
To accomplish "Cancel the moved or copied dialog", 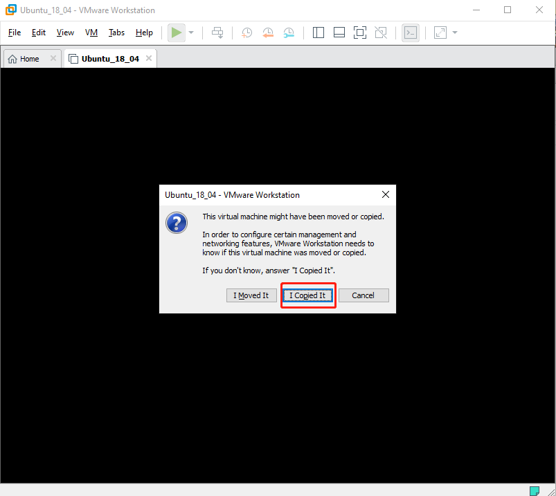I will pos(364,295).
